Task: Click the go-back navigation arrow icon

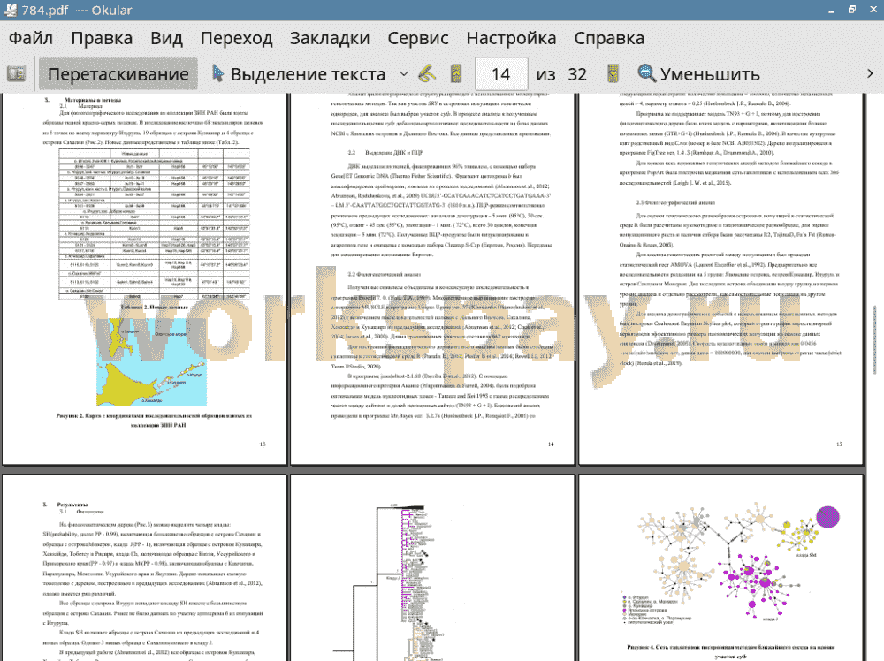Action: click(427, 74)
